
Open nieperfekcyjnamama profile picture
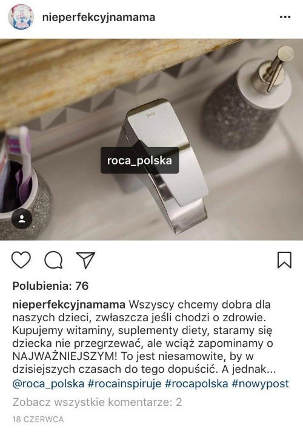tap(21, 17)
